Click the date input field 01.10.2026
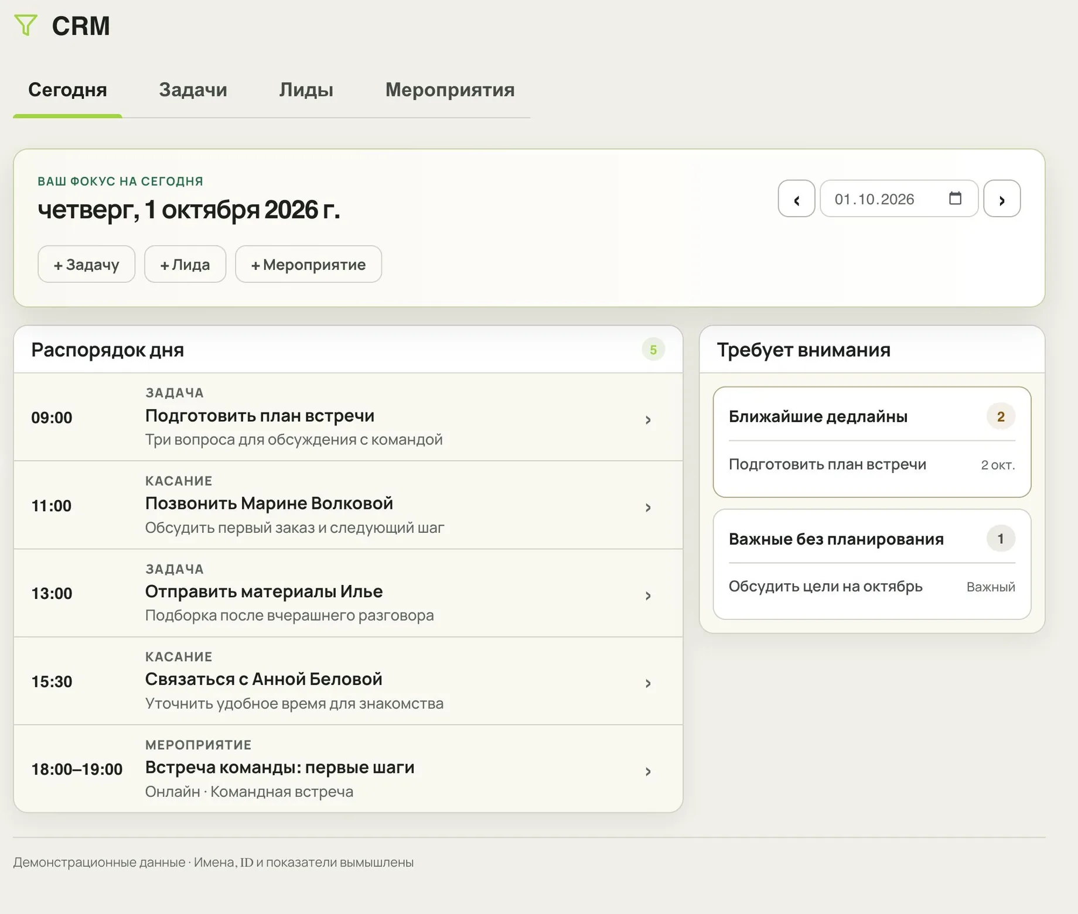Viewport: 1078px width, 914px height. (x=899, y=198)
